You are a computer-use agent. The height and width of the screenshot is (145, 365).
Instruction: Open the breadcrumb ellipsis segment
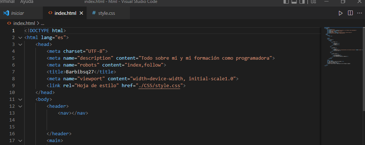pos(42,24)
